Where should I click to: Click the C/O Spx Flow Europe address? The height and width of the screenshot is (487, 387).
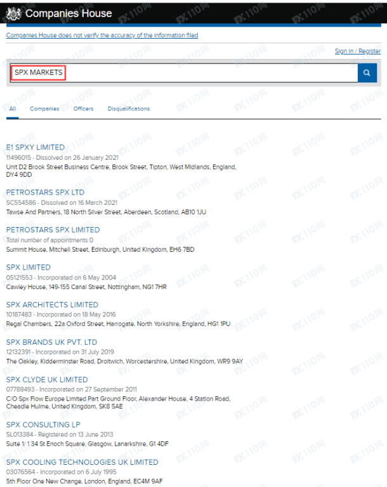(118, 403)
